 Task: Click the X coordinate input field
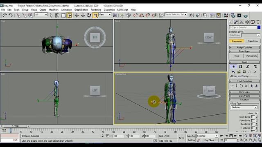click(x=118, y=136)
